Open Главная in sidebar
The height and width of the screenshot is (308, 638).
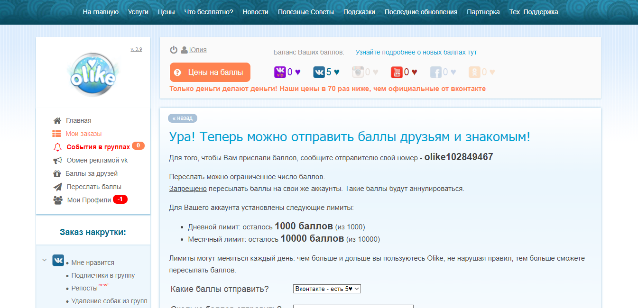pos(79,120)
